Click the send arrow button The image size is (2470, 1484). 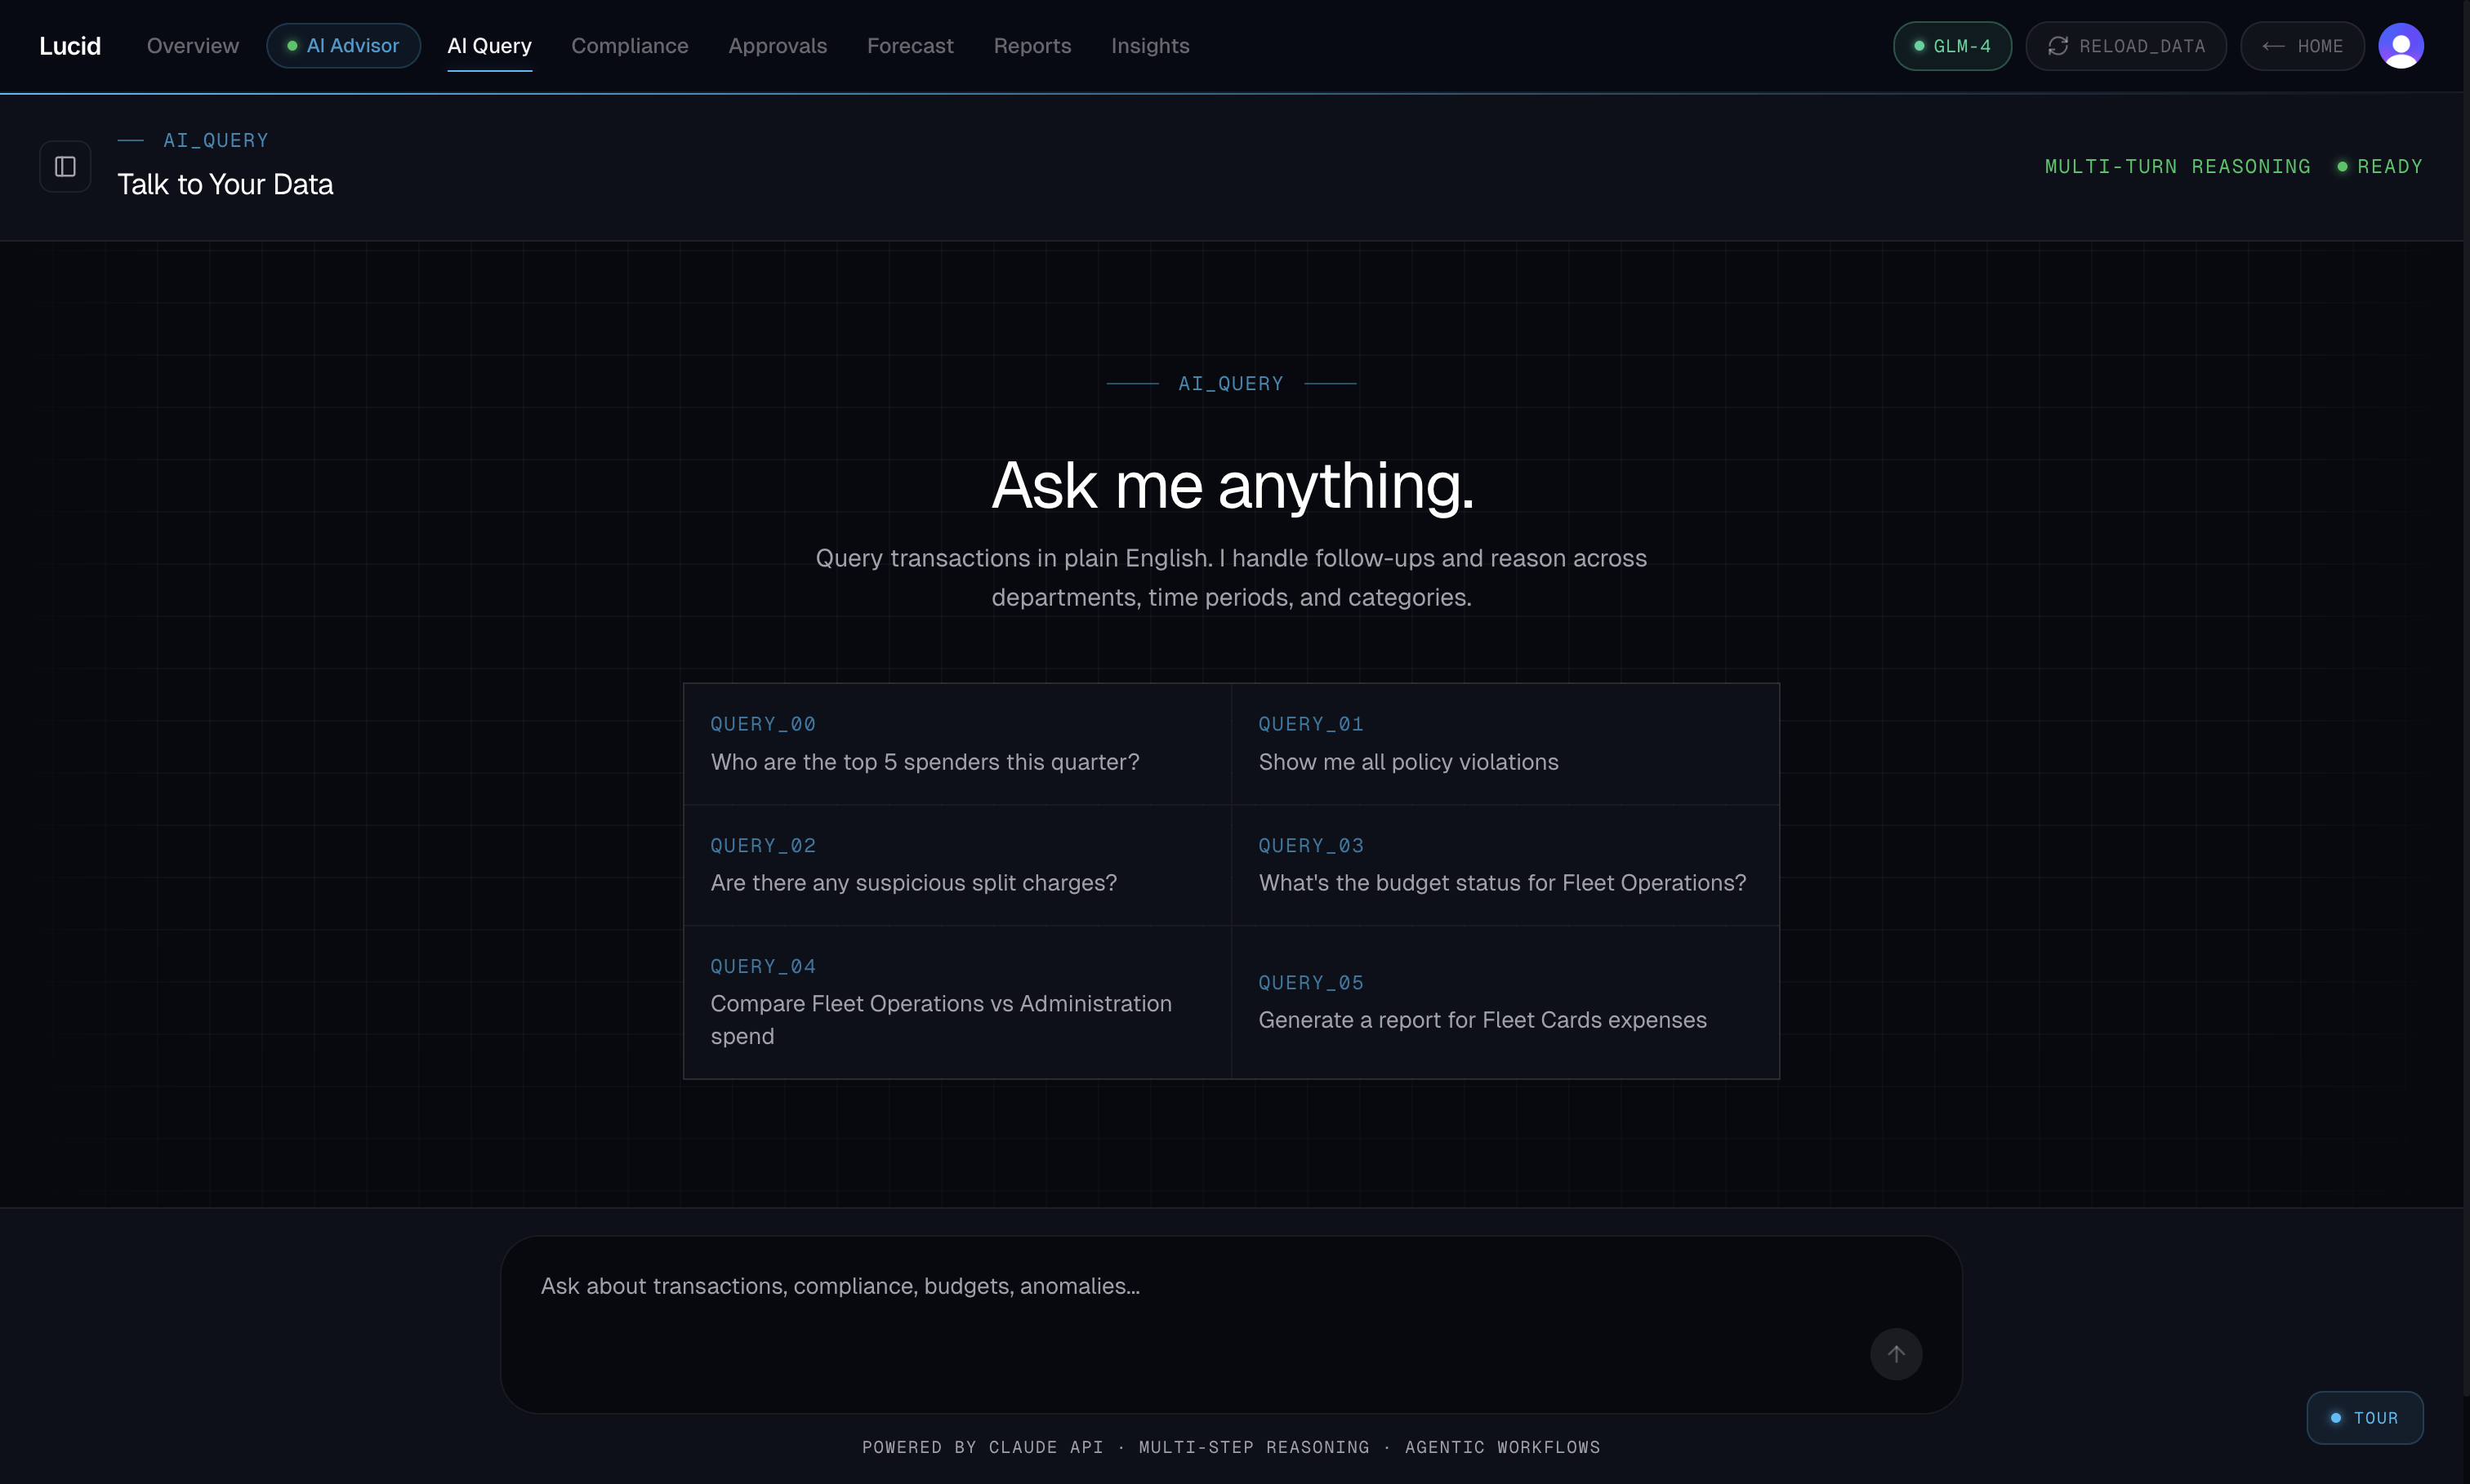click(1895, 1353)
